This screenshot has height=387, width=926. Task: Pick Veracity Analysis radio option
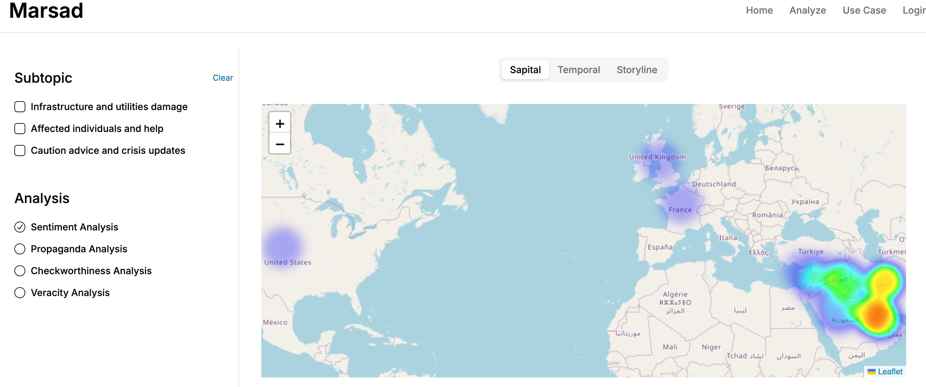[x=20, y=293]
